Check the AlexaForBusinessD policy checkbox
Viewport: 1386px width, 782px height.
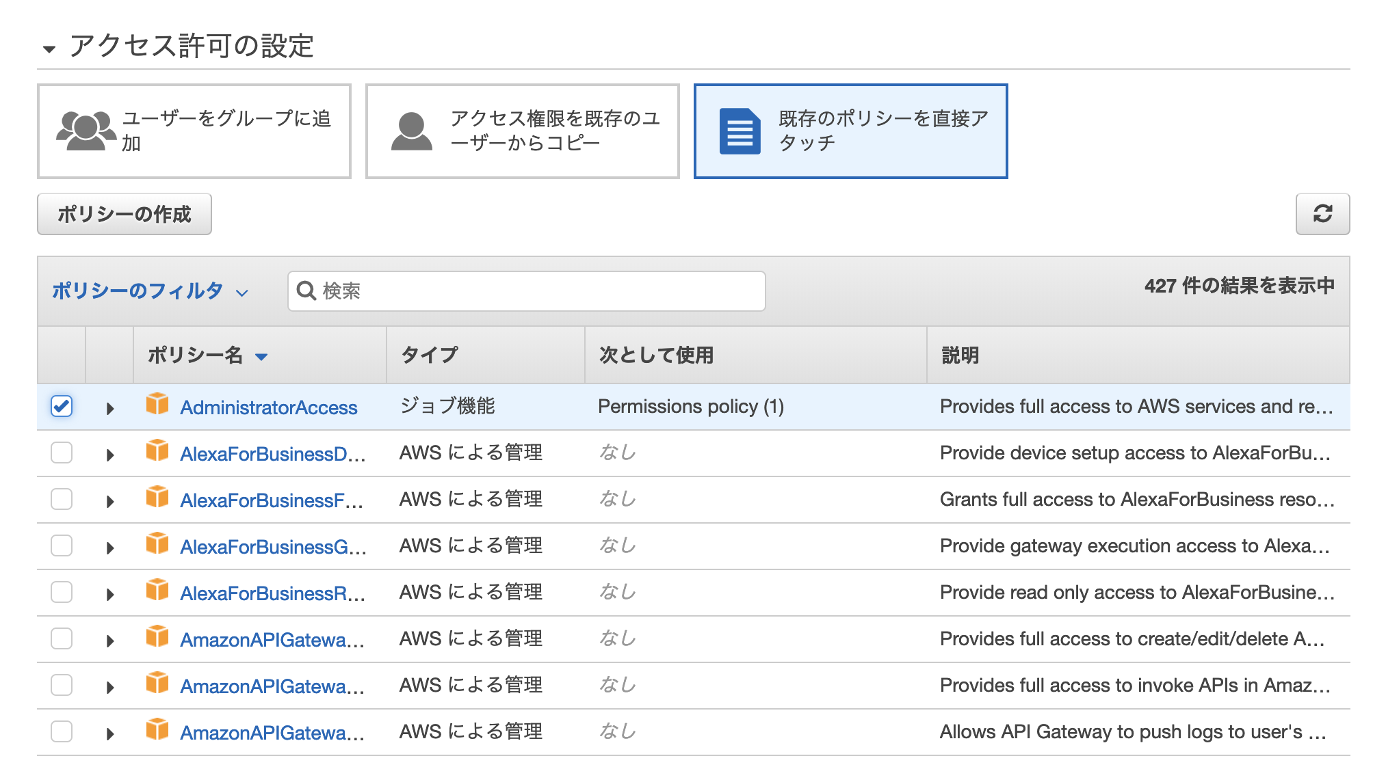[62, 453]
